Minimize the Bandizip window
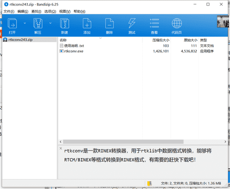Viewport: 230px width, 189px height. tap(195, 4)
